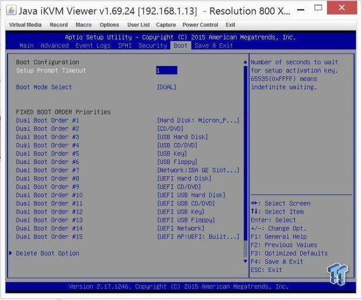Click the 'F4: Save & Exit' help text
Viewport: 362px width, 300px height.
(x=277, y=261)
